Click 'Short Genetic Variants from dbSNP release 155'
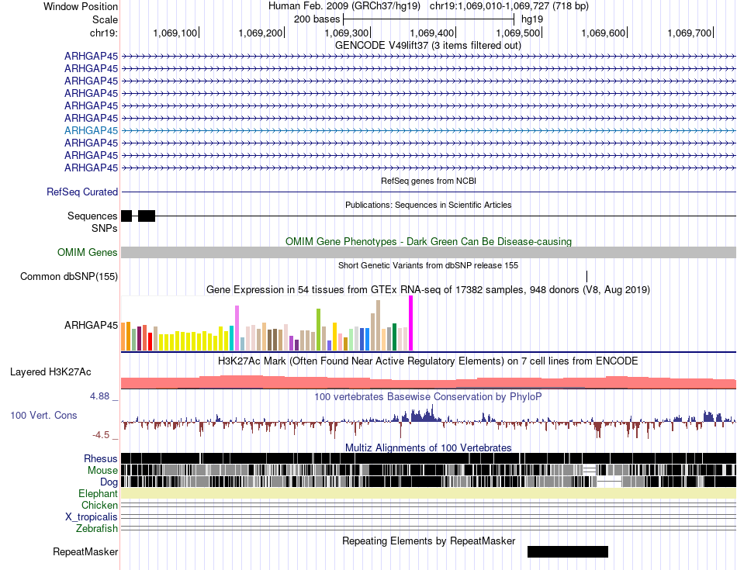737x570 pixels. (428, 265)
